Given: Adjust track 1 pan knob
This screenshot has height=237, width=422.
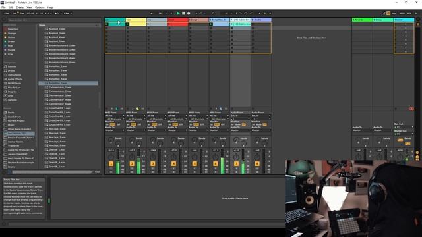Looking at the screenshot, I should click(111, 157).
